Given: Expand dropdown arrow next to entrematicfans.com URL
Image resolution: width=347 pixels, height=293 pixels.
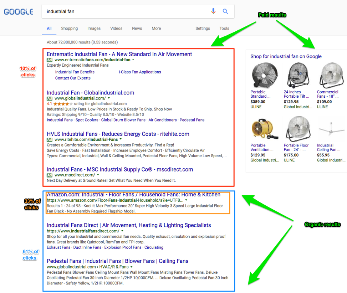Looking at the screenshot, I should (133, 60).
